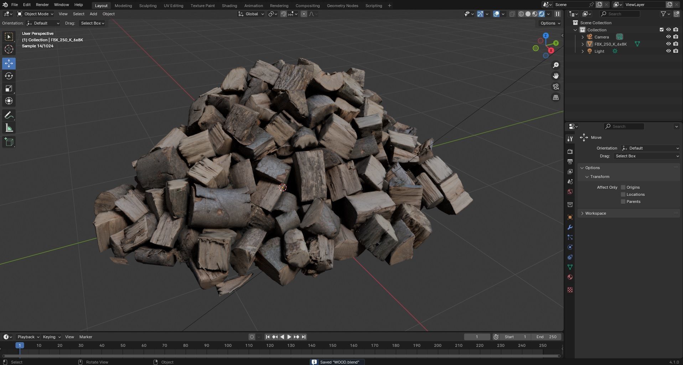Open the Physics properties tab

point(570,247)
